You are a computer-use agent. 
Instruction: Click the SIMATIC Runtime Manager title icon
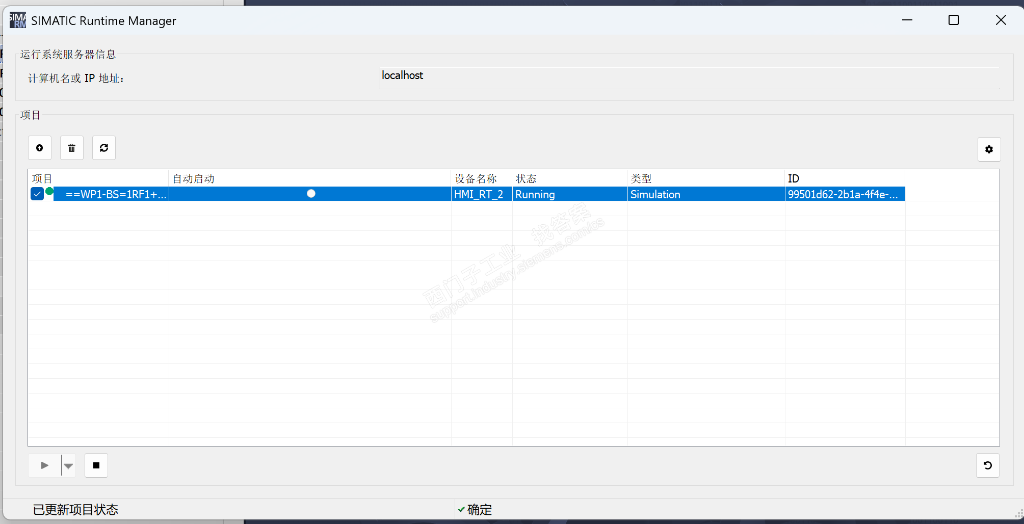point(18,20)
